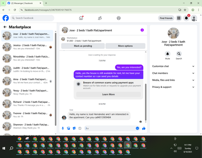Open new browser tab plus button
This screenshot has height=158, width=202.
[46, 3]
